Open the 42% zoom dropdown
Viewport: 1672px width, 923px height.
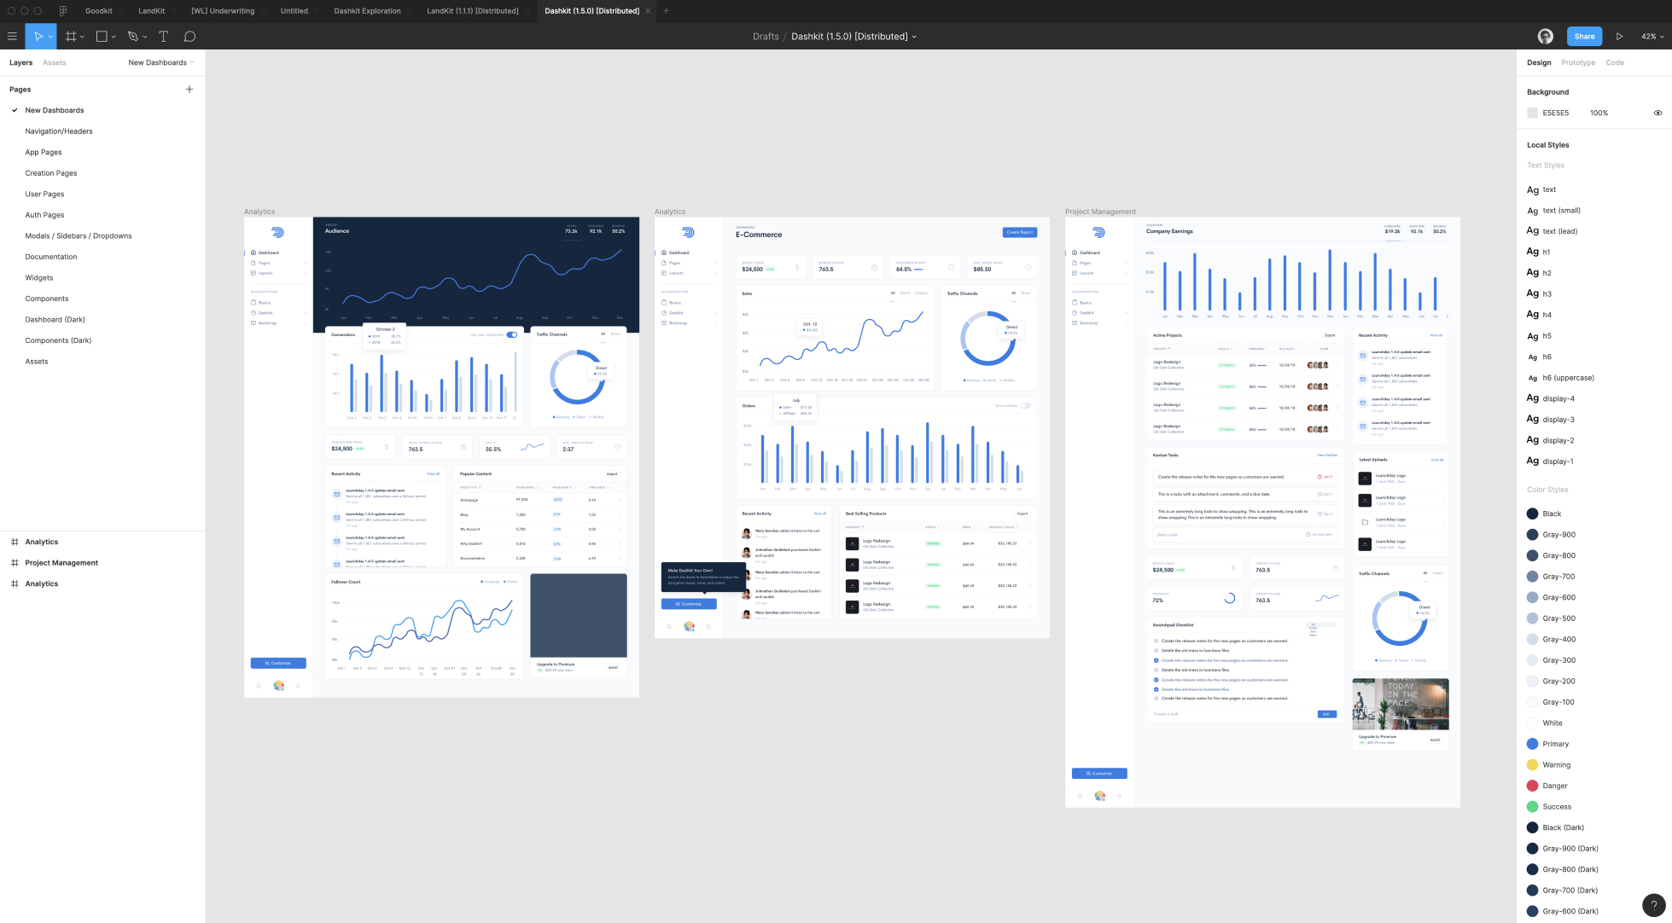tap(1652, 37)
